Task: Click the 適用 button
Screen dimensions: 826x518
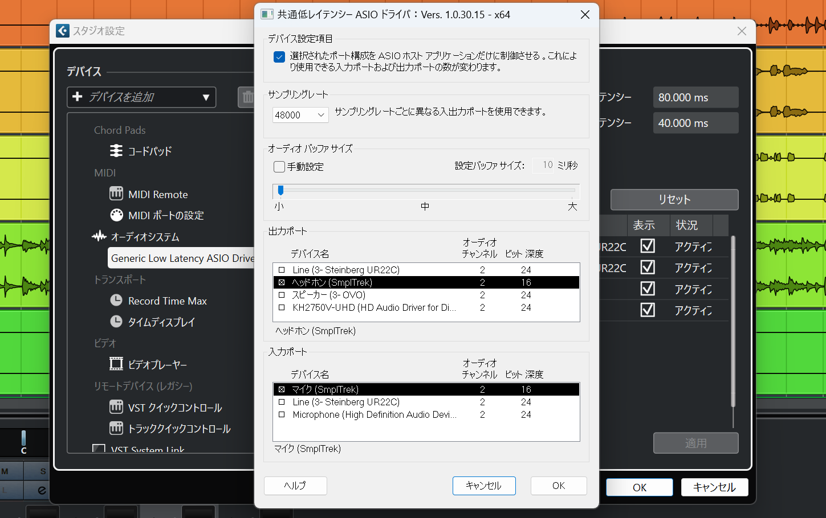Action: [x=695, y=443]
